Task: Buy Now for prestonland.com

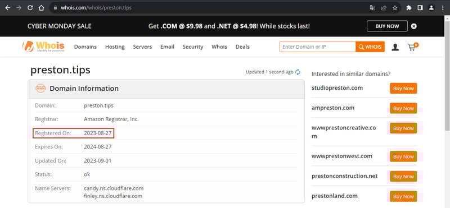Action: (x=403, y=196)
